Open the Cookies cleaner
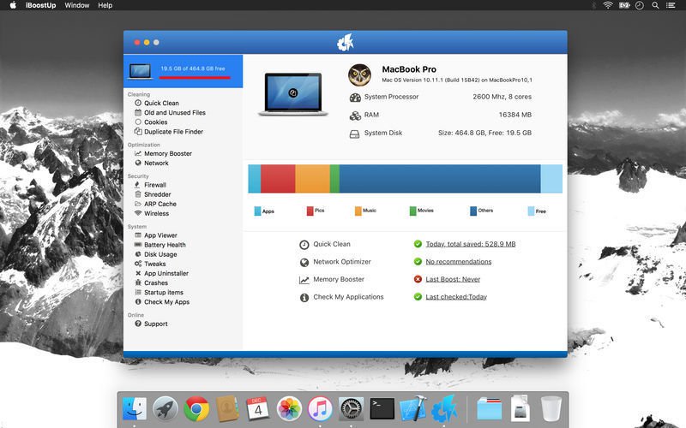The height and width of the screenshot is (428, 686). (155, 122)
